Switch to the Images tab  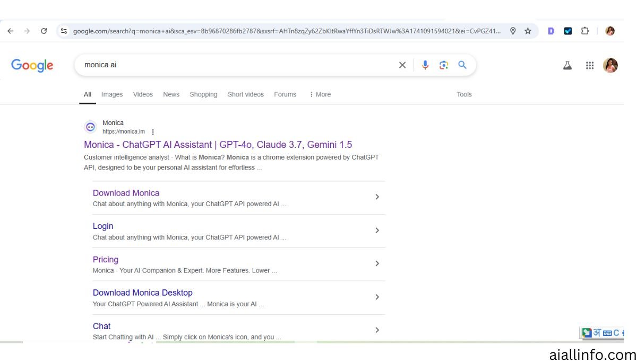point(112,94)
